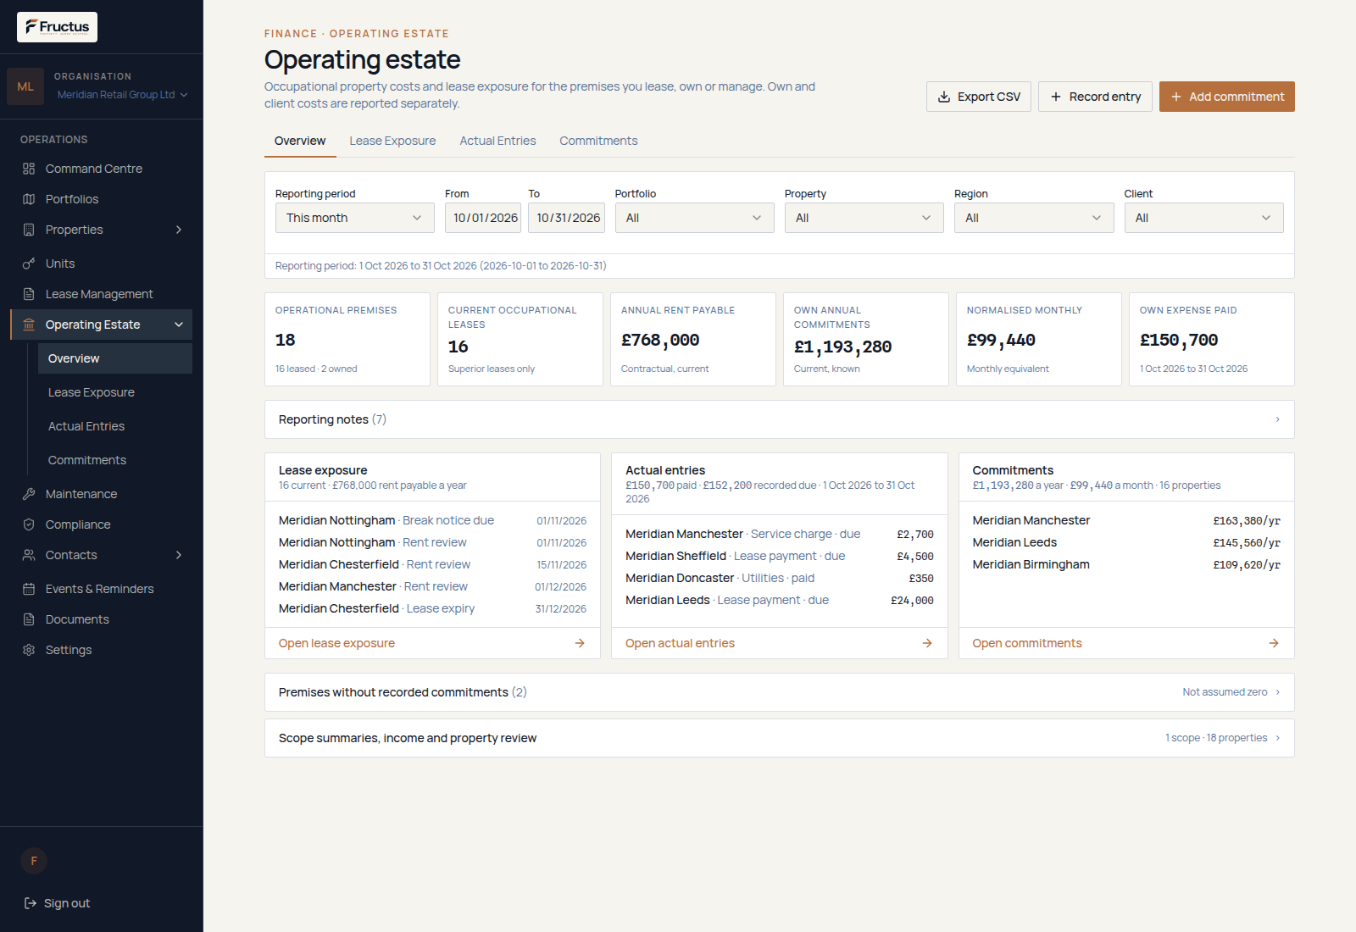Click the Fructus logo
1356x932 pixels.
click(x=57, y=27)
